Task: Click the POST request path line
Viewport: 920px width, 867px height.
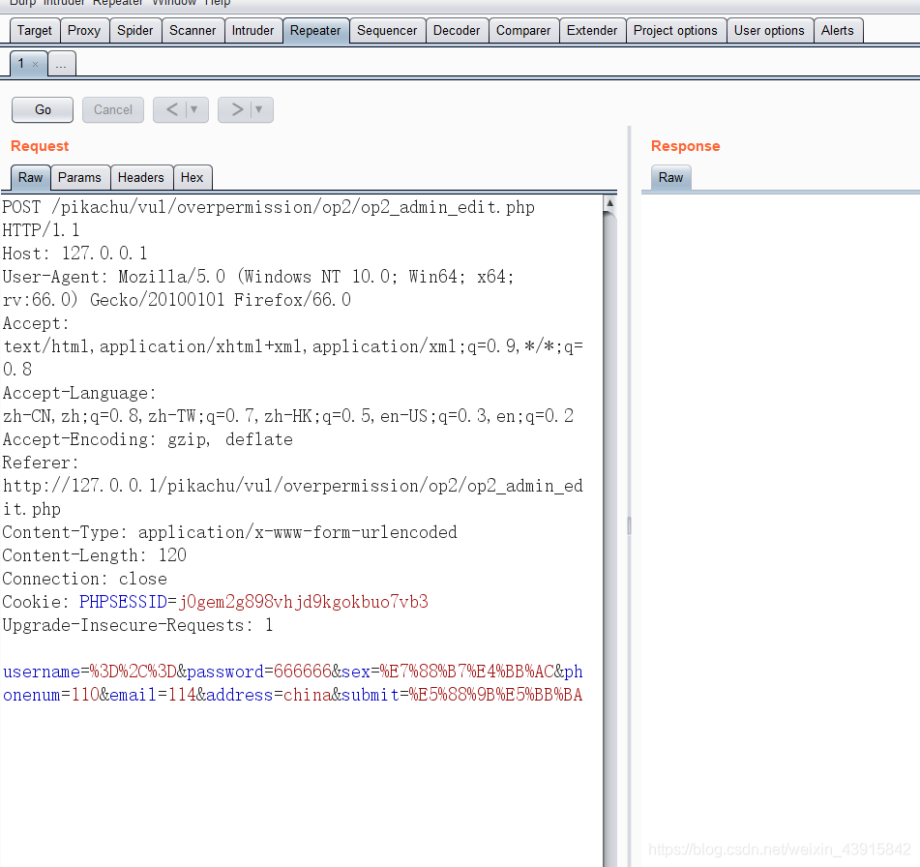Action: click(268, 208)
